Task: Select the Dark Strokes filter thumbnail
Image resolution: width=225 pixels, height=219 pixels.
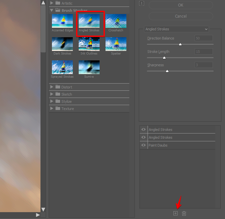Action: pos(62,44)
